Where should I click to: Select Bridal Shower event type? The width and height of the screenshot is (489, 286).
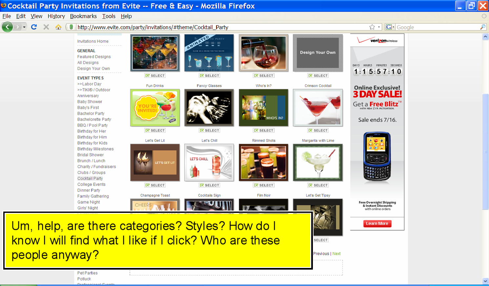pos(91,155)
